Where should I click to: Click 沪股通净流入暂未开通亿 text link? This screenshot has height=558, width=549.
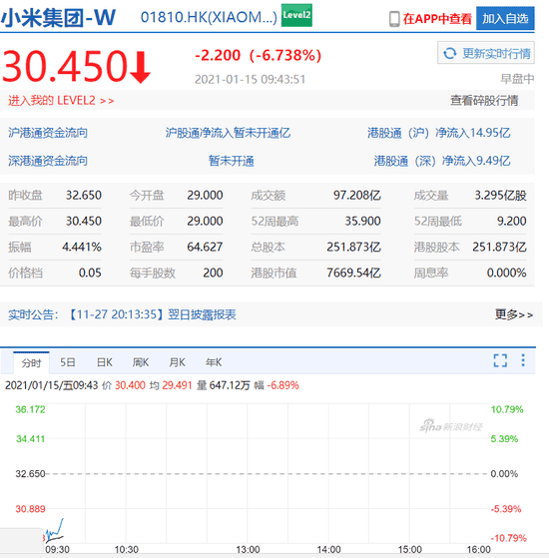[228, 133]
